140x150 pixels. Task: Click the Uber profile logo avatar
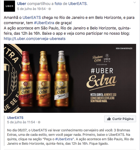pyautogui.click(x=9, y=6)
